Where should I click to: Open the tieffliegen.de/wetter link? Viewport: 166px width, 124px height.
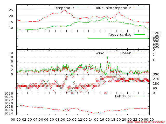(x=146, y=122)
